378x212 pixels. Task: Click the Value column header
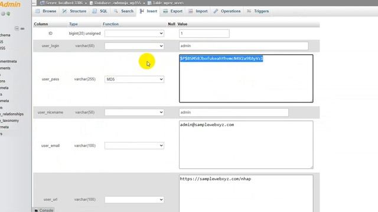tap(183, 24)
